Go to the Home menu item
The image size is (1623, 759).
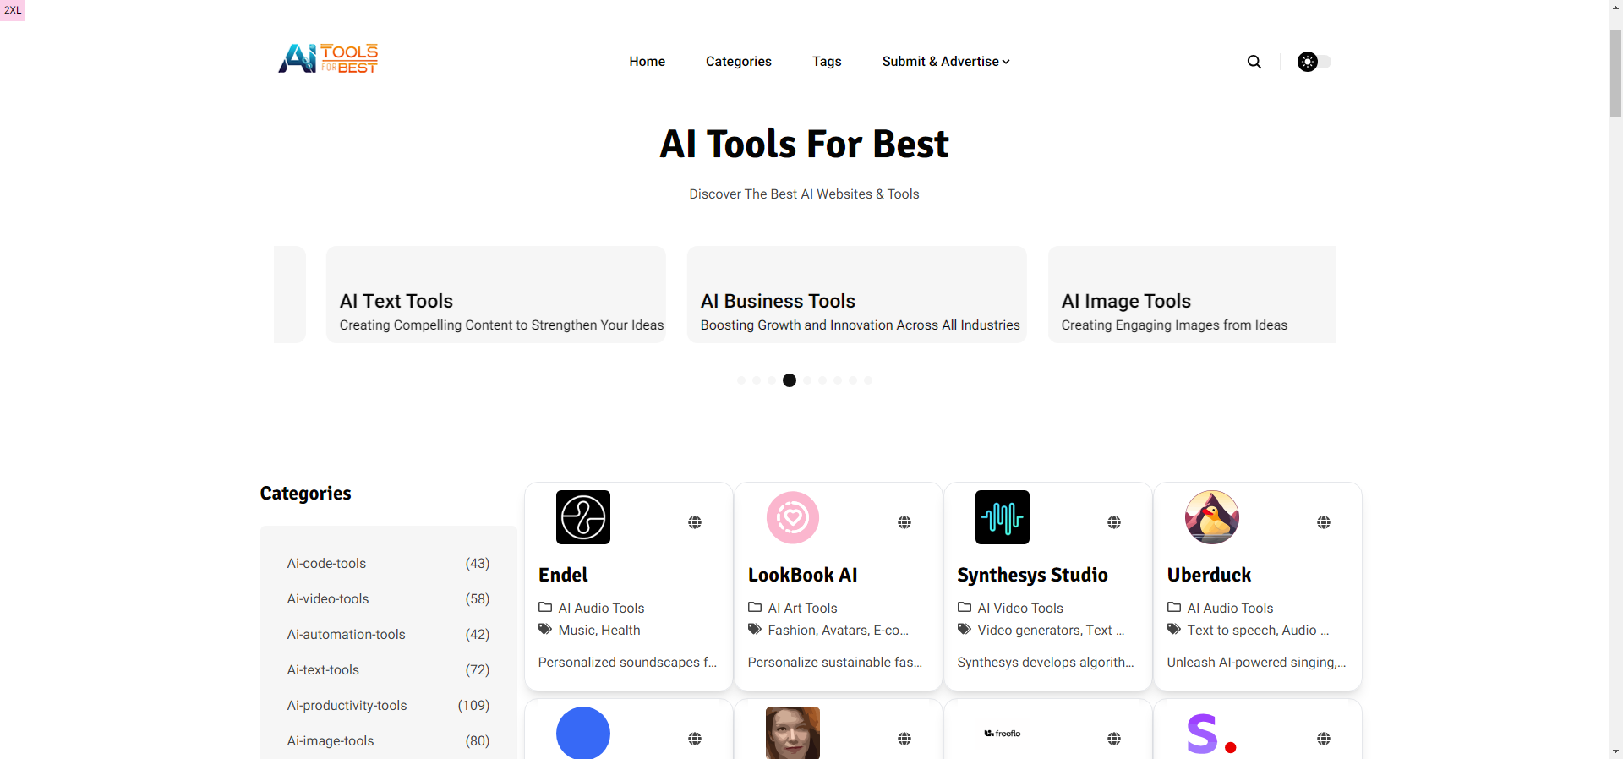click(647, 62)
